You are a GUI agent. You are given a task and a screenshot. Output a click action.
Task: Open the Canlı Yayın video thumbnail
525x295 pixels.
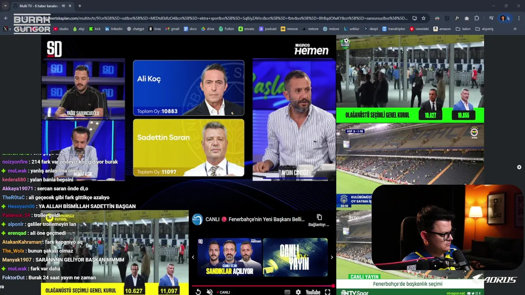point(295,257)
